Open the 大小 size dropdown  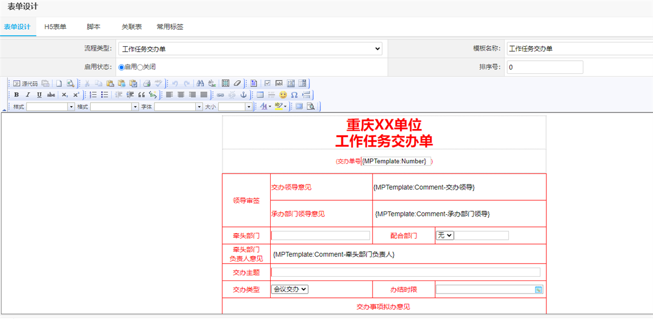pos(235,107)
